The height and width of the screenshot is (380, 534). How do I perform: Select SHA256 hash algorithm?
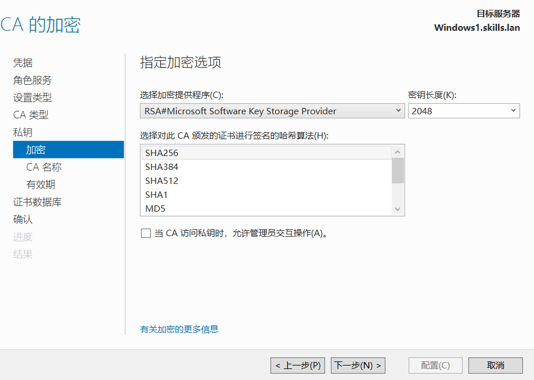(162, 153)
